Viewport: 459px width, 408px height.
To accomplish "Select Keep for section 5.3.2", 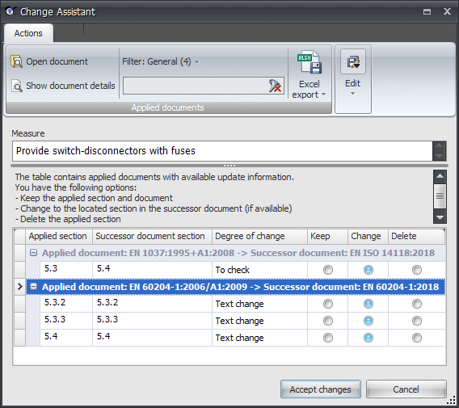I will click(x=328, y=304).
